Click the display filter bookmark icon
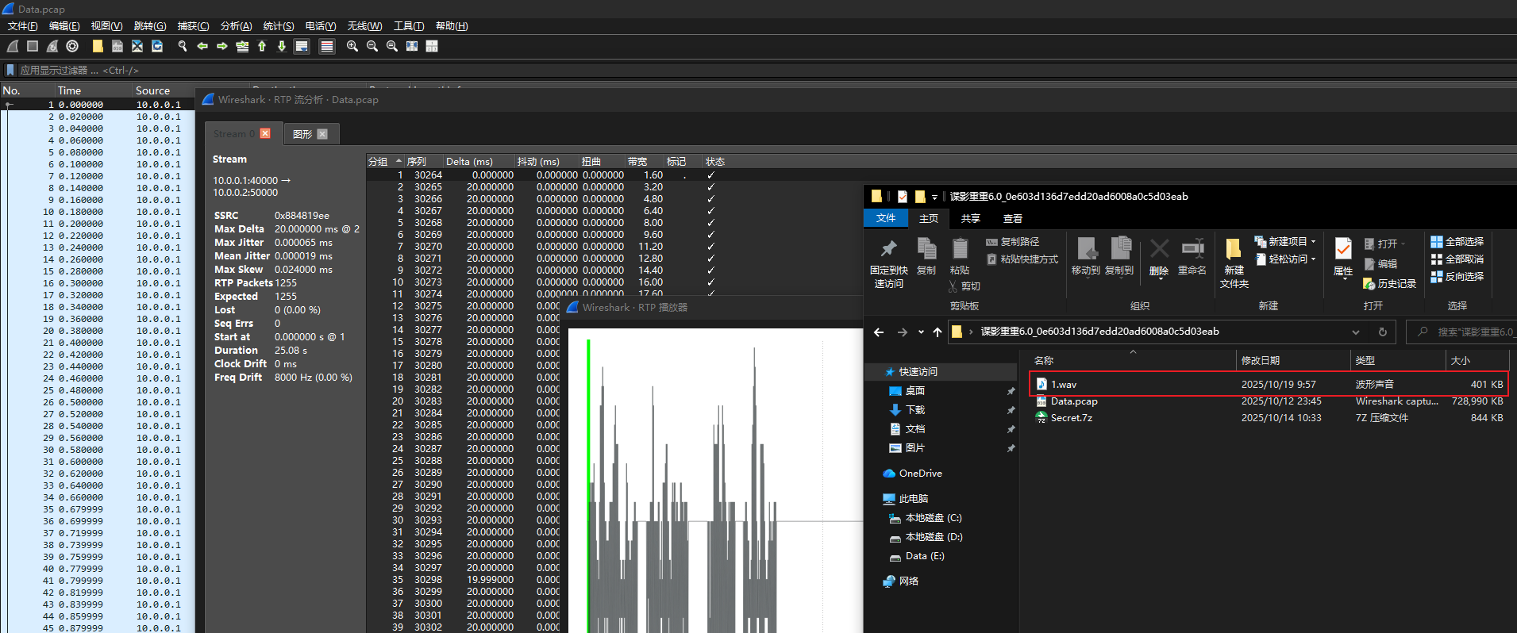Viewport: 1517px width, 633px height. (10, 70)
